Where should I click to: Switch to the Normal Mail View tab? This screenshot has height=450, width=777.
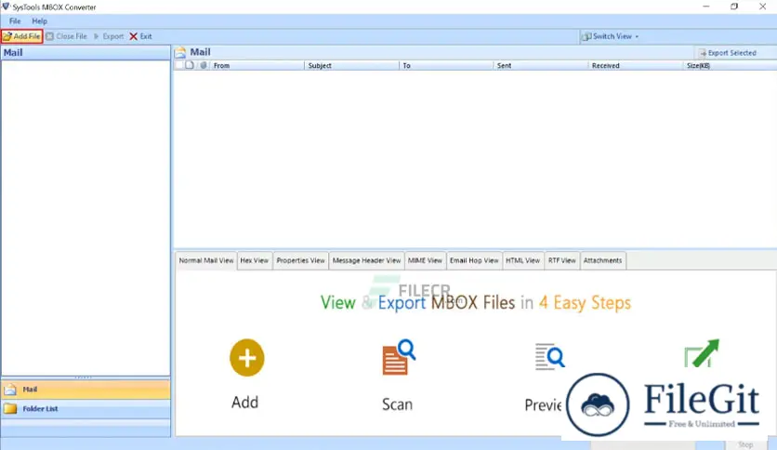206,260
